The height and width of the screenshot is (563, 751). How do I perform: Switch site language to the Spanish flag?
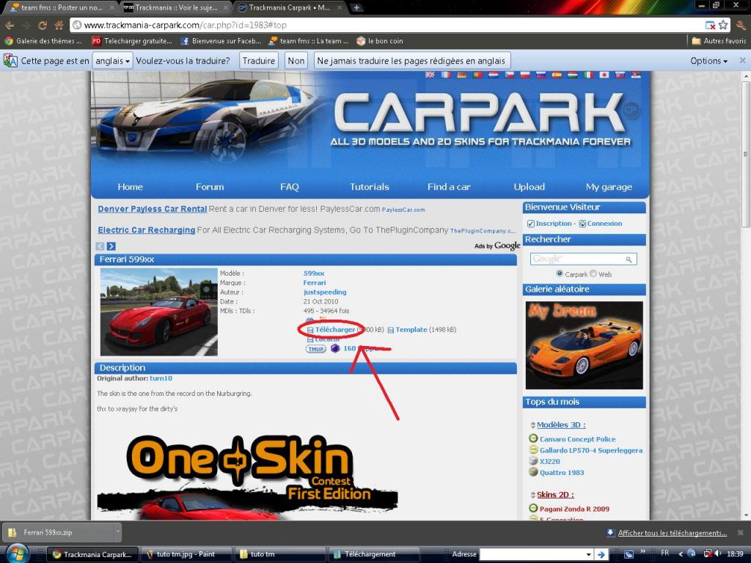pyautogui.click(x=556, y=75)
